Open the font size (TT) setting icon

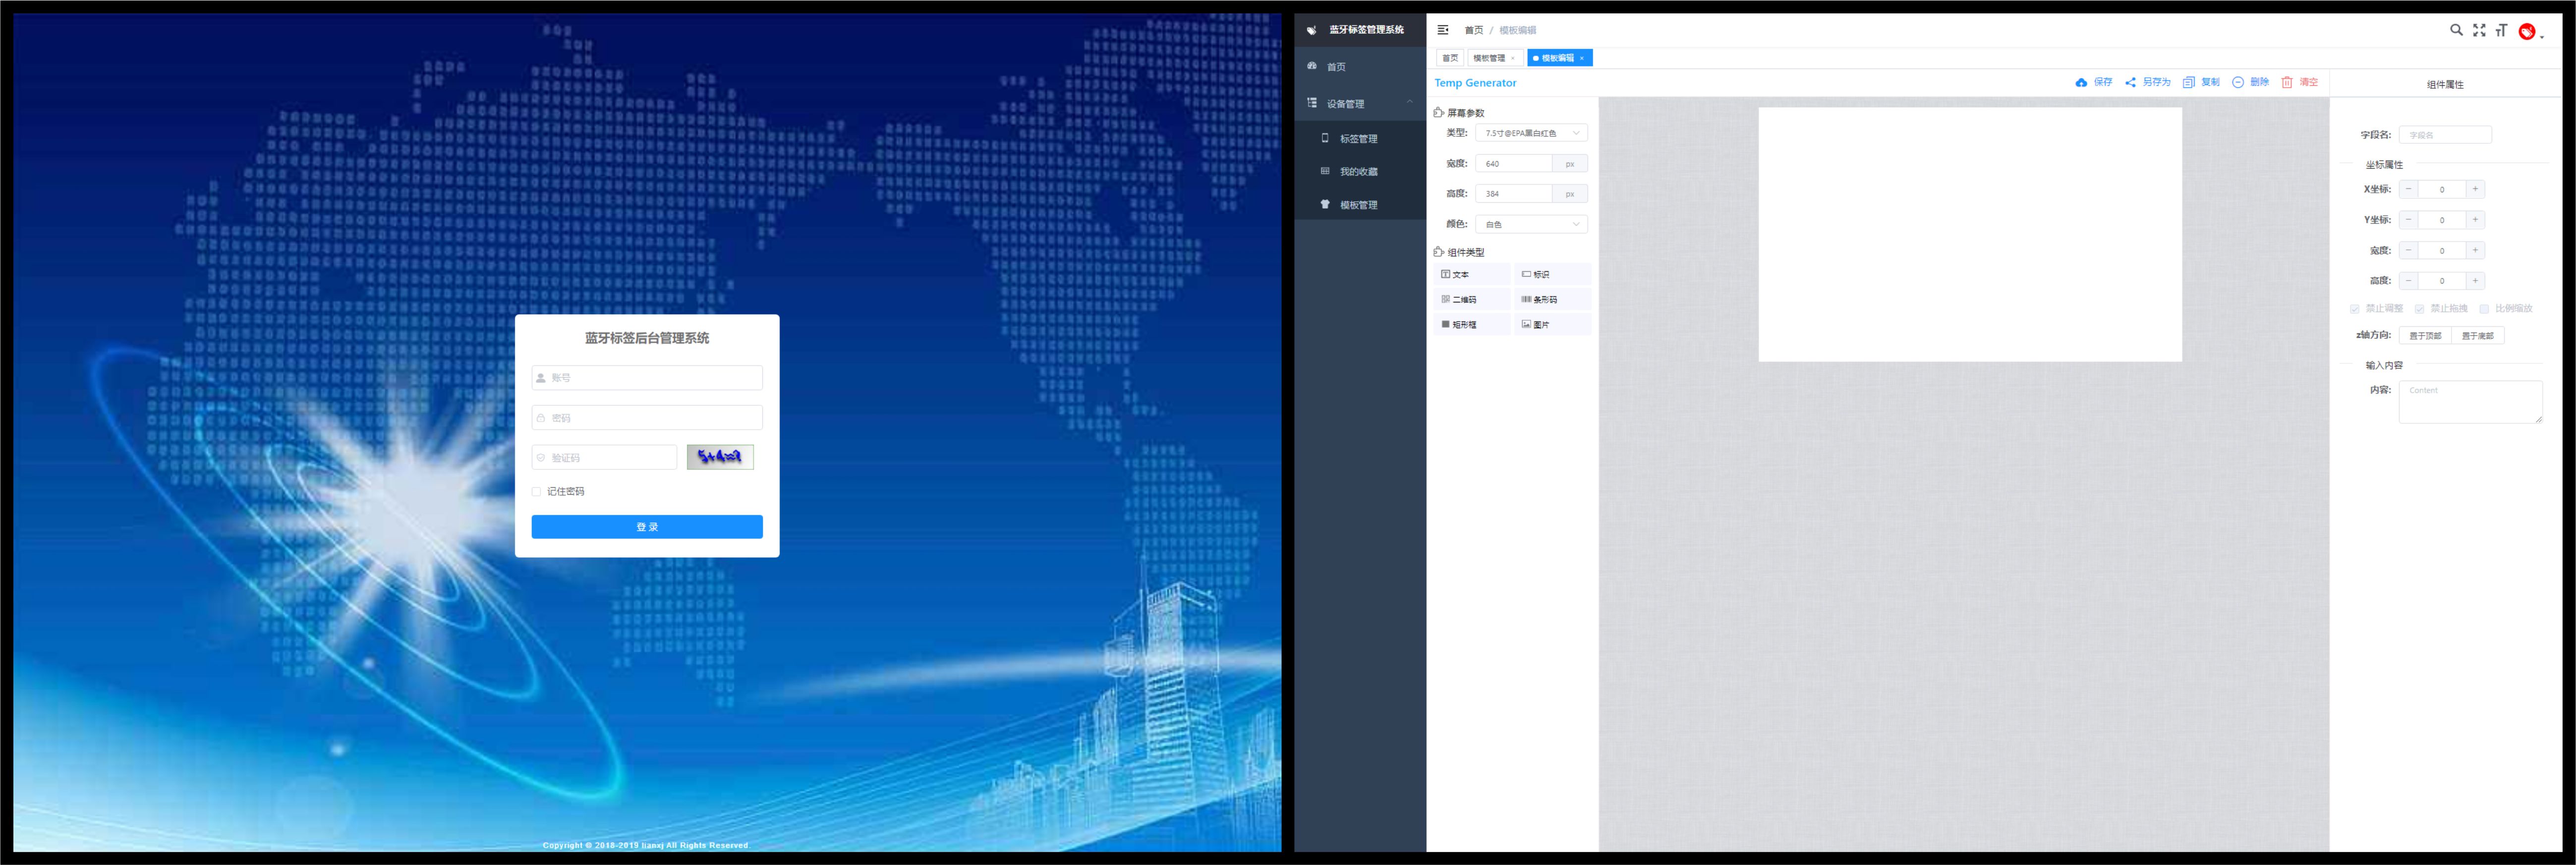(x=2501, y=30)
